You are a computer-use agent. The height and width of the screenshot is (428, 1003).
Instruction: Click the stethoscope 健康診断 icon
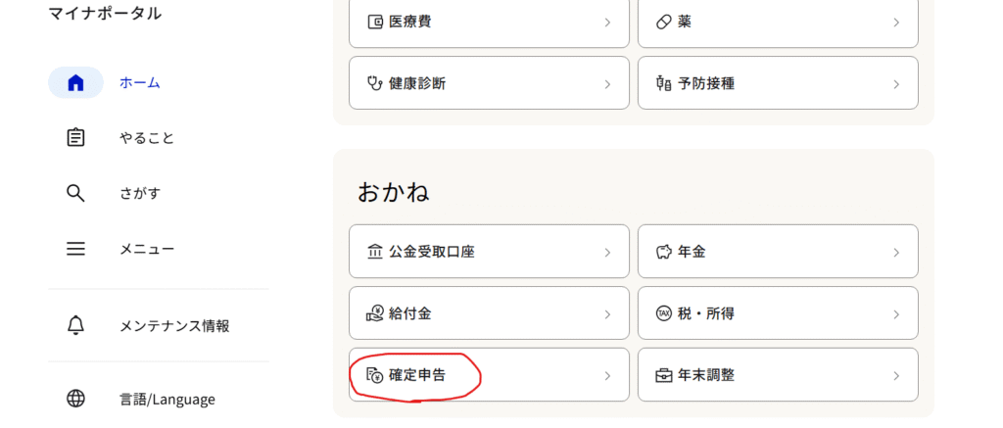[x=374, y=83]
